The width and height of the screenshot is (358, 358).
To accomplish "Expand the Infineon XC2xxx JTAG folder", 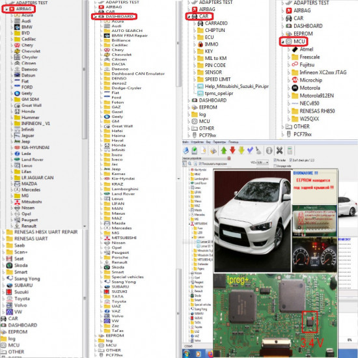I will [289, 72].
